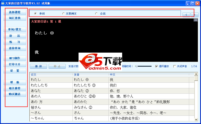Viewport: 201px width, 124px height.
Task: Open the 练习 practice section
Action: tap(15, 42)
